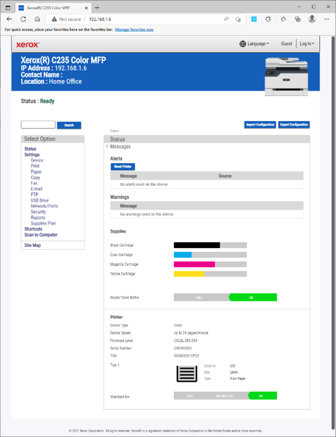Open Network/Ports settings
The width and height of the screenshot is (336, 437).
pyautogui.click(x=45, y=206)
